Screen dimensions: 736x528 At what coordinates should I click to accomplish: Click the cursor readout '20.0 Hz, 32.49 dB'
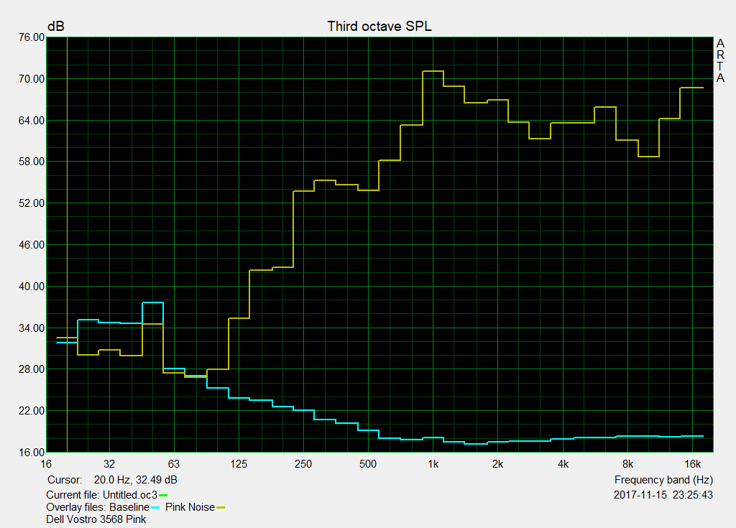coord(136,480)
